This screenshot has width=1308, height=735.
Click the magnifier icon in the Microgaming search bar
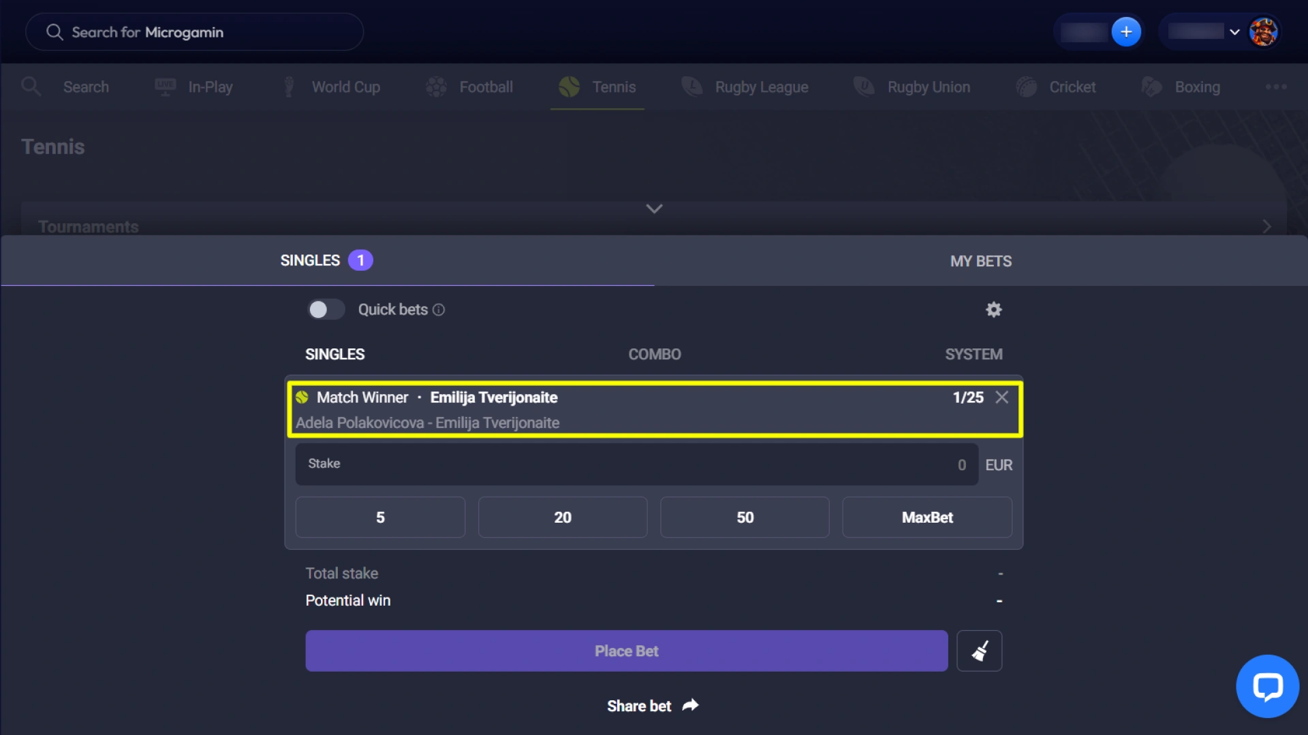54,32
